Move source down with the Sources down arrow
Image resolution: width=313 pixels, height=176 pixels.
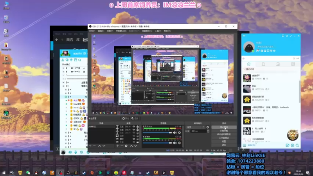pyautogui.click(x=135, y=146)
